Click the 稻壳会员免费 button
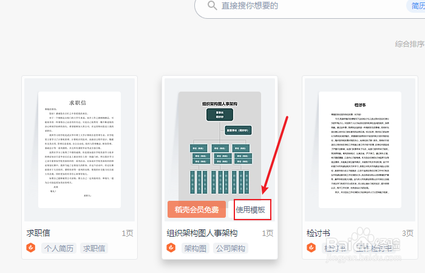 197,209
